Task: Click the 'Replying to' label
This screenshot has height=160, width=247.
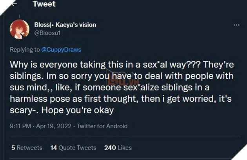Action: 24,49
